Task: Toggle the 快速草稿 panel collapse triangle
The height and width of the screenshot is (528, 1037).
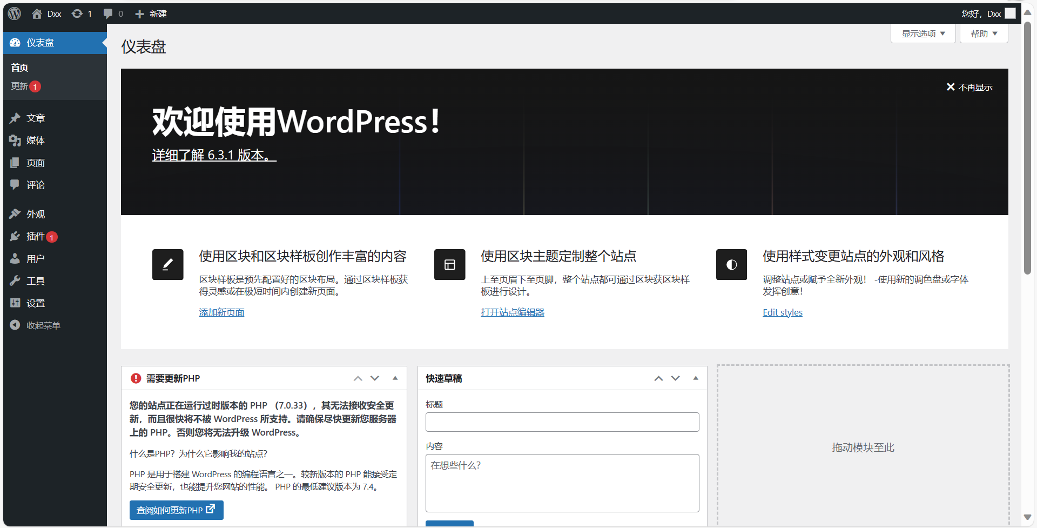Action: [x=696, y=378]
